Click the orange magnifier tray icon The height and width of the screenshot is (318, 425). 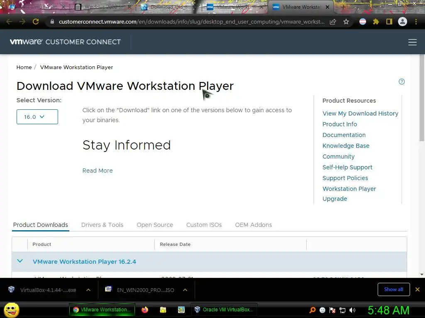point(312,310)
